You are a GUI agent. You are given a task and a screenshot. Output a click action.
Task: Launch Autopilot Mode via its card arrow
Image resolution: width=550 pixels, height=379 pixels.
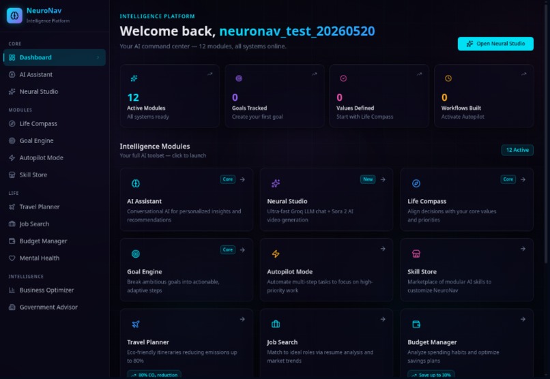[383, 249]
